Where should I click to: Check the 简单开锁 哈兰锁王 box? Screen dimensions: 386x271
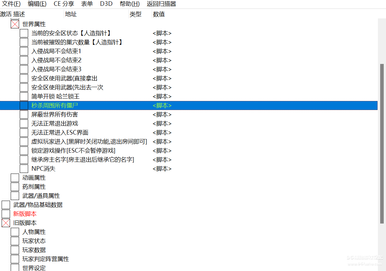coord(24,96)
